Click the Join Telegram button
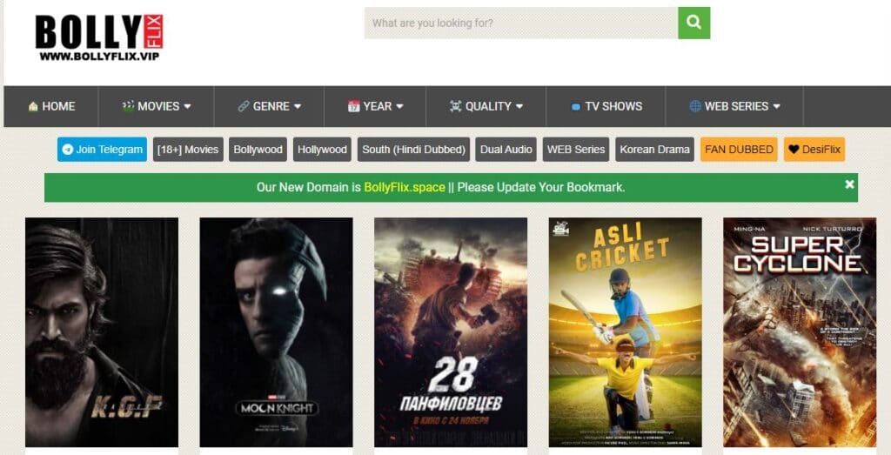Screen dimensions: 891x455 [102, 150]
